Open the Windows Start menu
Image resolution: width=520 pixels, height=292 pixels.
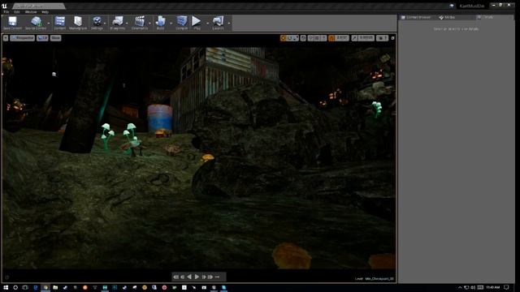click(6, 287)
